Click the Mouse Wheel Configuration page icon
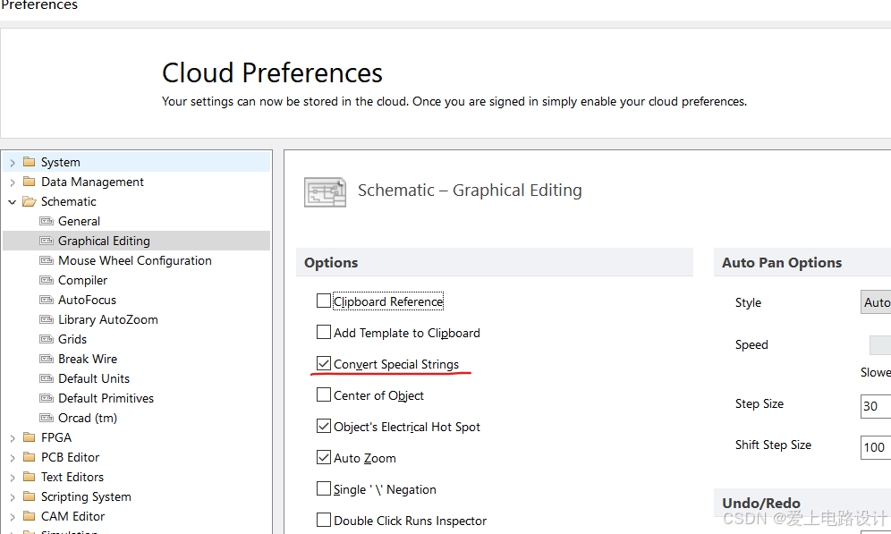This screenshot has width=891, height=534. (x=47, y=260)
